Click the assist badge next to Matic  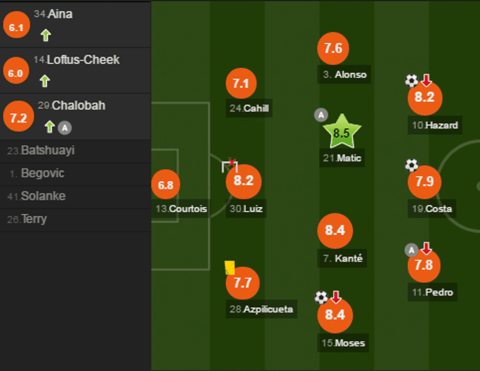321,115
